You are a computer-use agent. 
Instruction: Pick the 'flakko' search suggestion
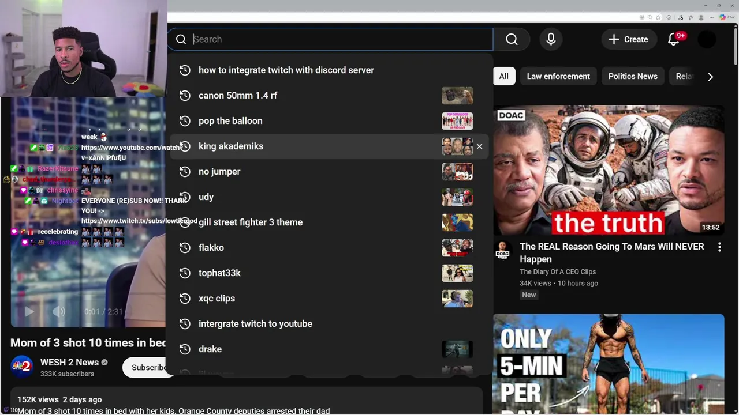330,248
